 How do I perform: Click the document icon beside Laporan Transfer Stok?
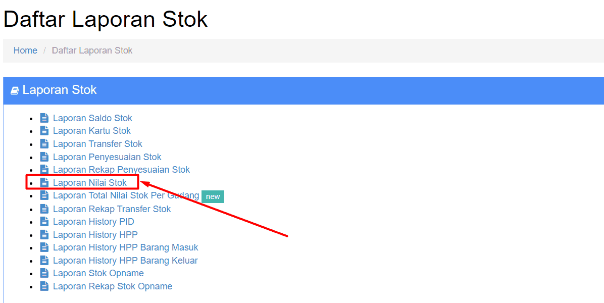(x=44, y=143)
